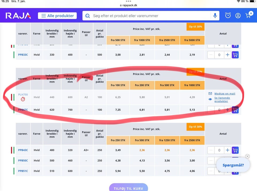This screenshot has width=257, height=191.
Task: Add PPB33C to cart with cart icon
Action: 235,55
